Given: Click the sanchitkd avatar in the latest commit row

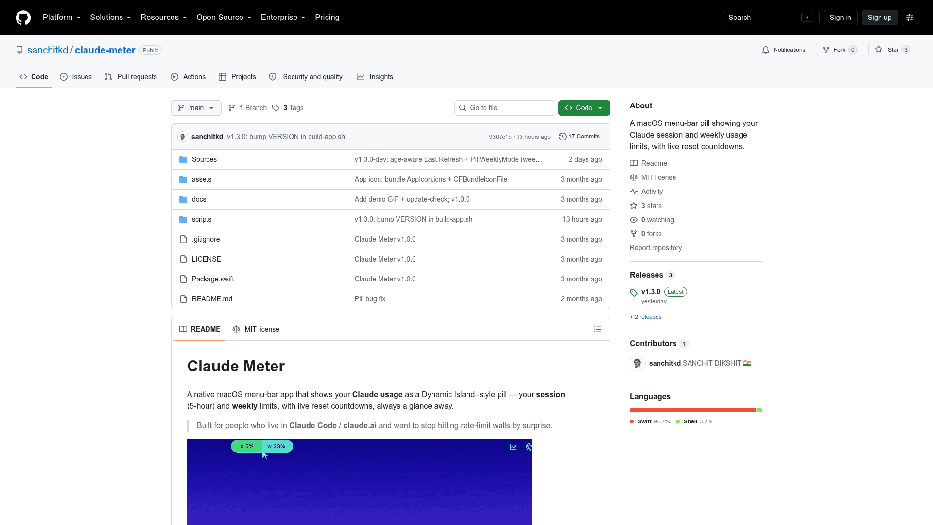Looking at the screenshot, I should pyautogui.click(x=183, y=137).
